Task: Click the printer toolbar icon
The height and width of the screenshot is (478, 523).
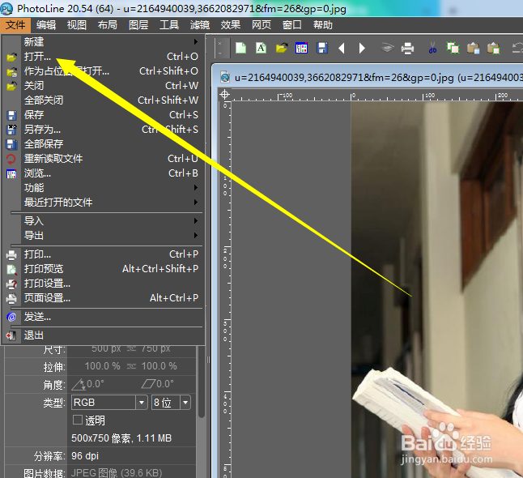Action: pos(407,49)
